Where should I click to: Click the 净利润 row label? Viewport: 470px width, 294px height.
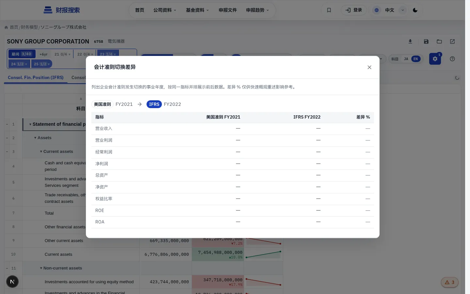(x=102, y=164)
